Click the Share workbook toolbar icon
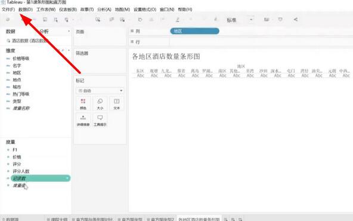This screenshot has width=353, height=221. pos(296,19)
